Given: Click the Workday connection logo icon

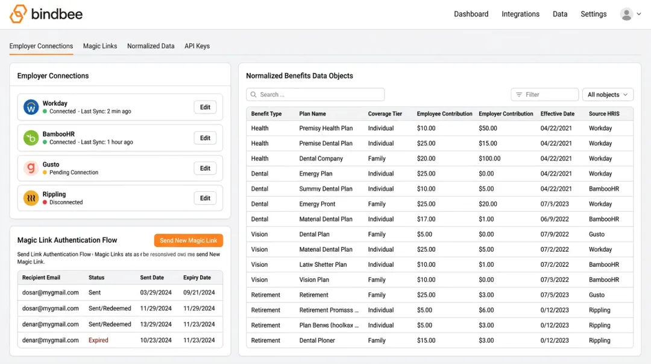Looking at the screenshot, I should [x=31, y=107].
